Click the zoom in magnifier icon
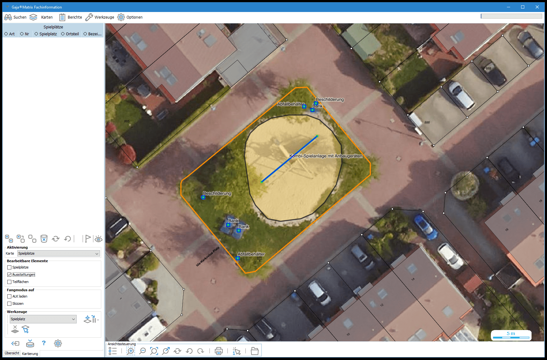Viewport: 547px width, 360px height. pyautogui.click(x=131, y=351)
